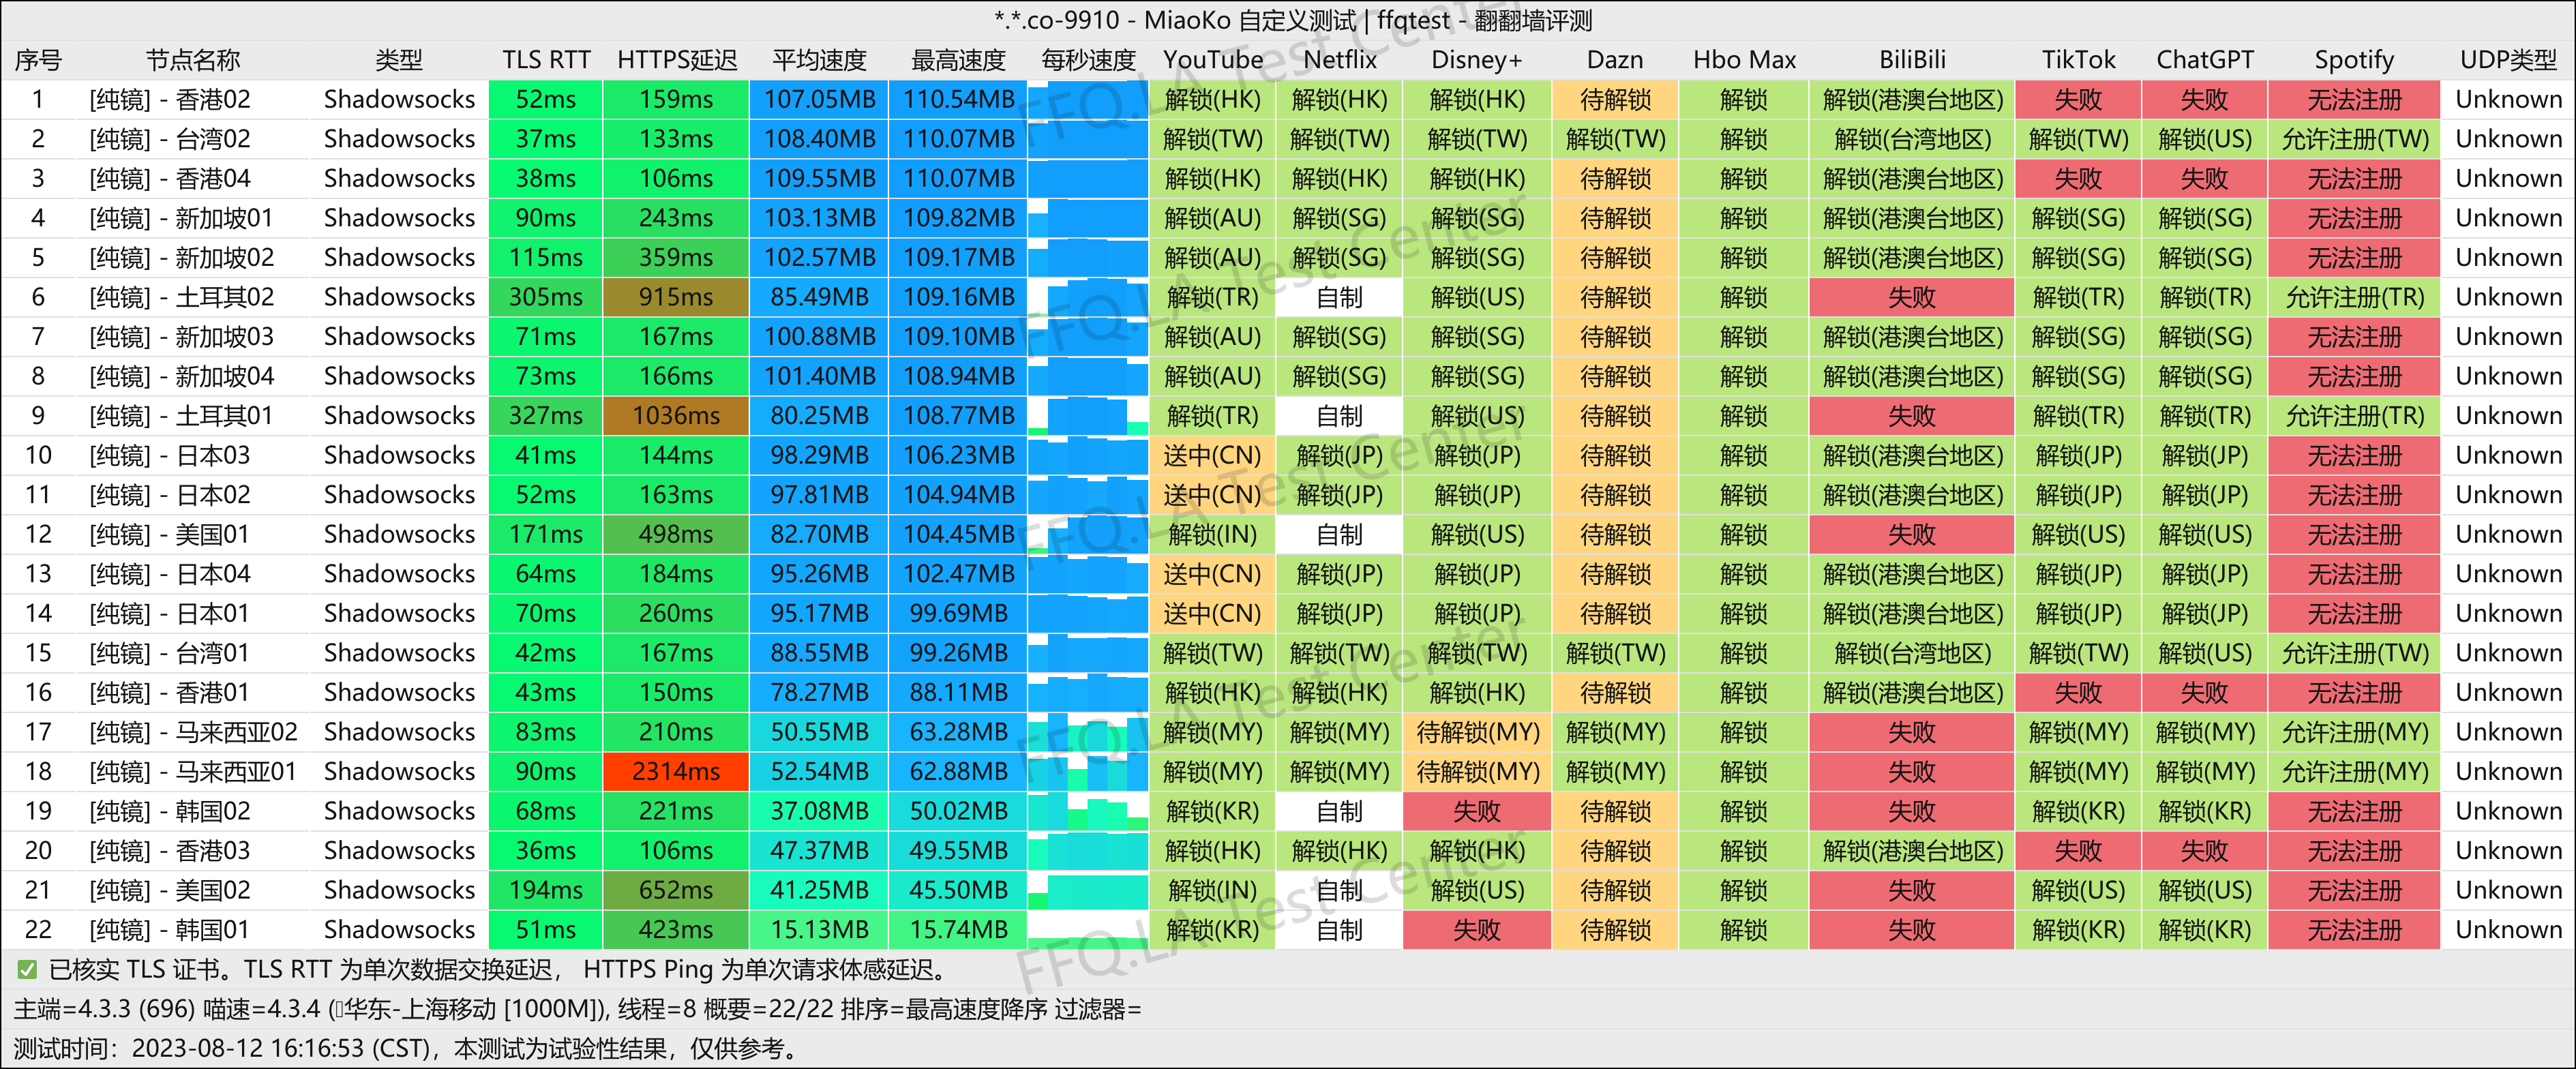Click the HTTPS延迟 column header
Image resolution: width=2576 pixels, height=1069 pixels.
pos(677,60)
